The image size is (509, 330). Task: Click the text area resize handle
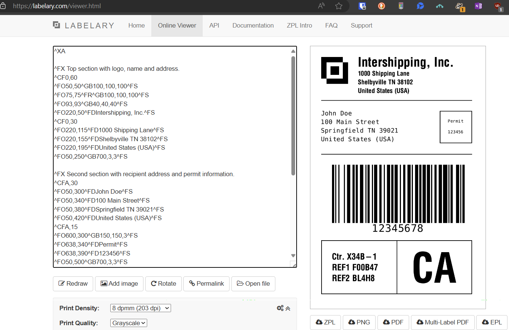click(294, 264)
